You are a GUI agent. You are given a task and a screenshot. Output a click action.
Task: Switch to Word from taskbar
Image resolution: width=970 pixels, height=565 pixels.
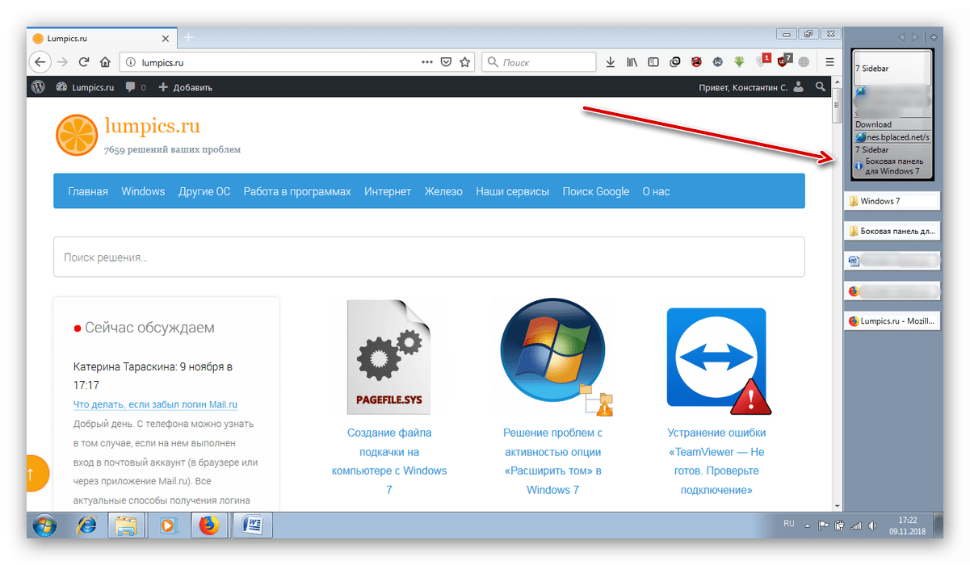(x=253, y=525)
